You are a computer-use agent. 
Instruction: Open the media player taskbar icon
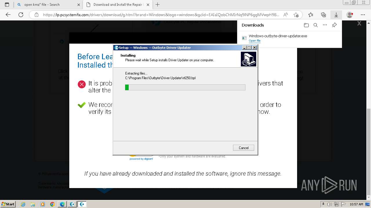coord(43,204)
